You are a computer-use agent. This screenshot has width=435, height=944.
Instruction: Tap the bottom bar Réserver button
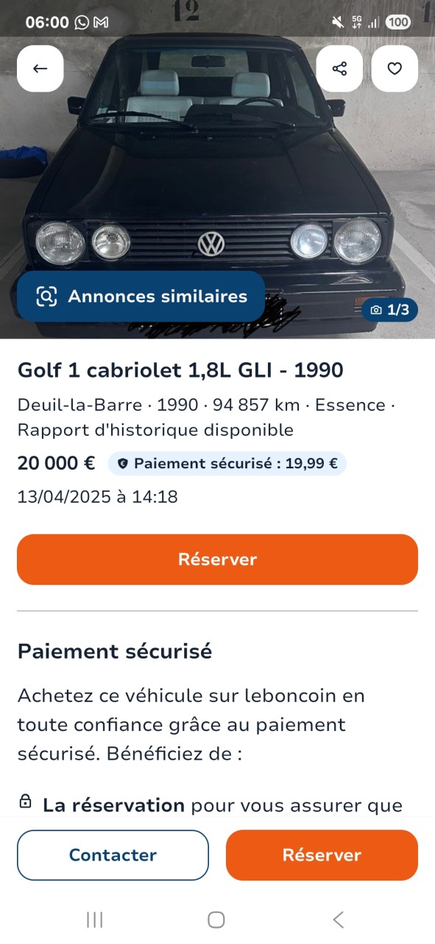pyautogui.click(x=322, y=855)
